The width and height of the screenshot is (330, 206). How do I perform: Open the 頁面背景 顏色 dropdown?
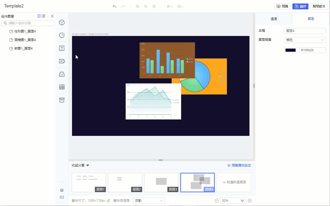tap(305, 40)
